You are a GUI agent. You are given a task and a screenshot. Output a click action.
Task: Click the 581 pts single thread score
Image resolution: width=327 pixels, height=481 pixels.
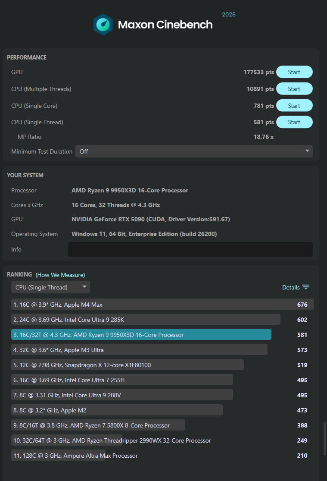point(264,122)
